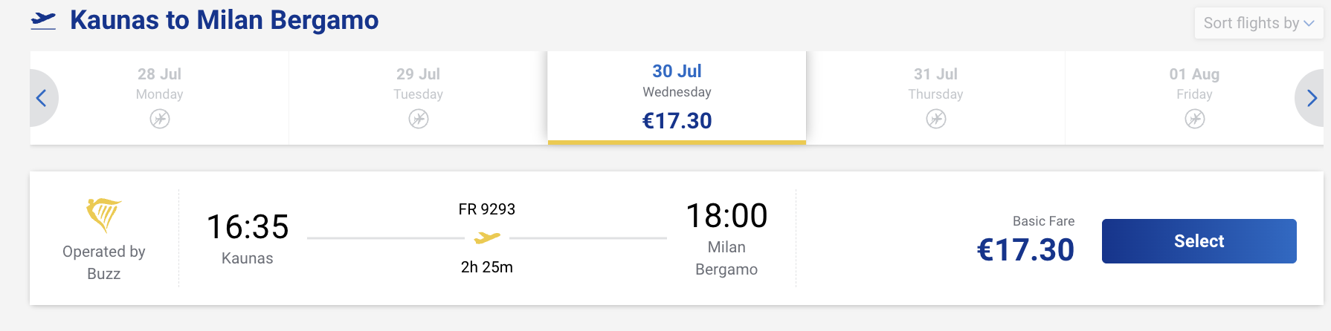Choose the 31 Jul Thursday date tab
Screen dimensions: 1331x331
tap(935, 98)
